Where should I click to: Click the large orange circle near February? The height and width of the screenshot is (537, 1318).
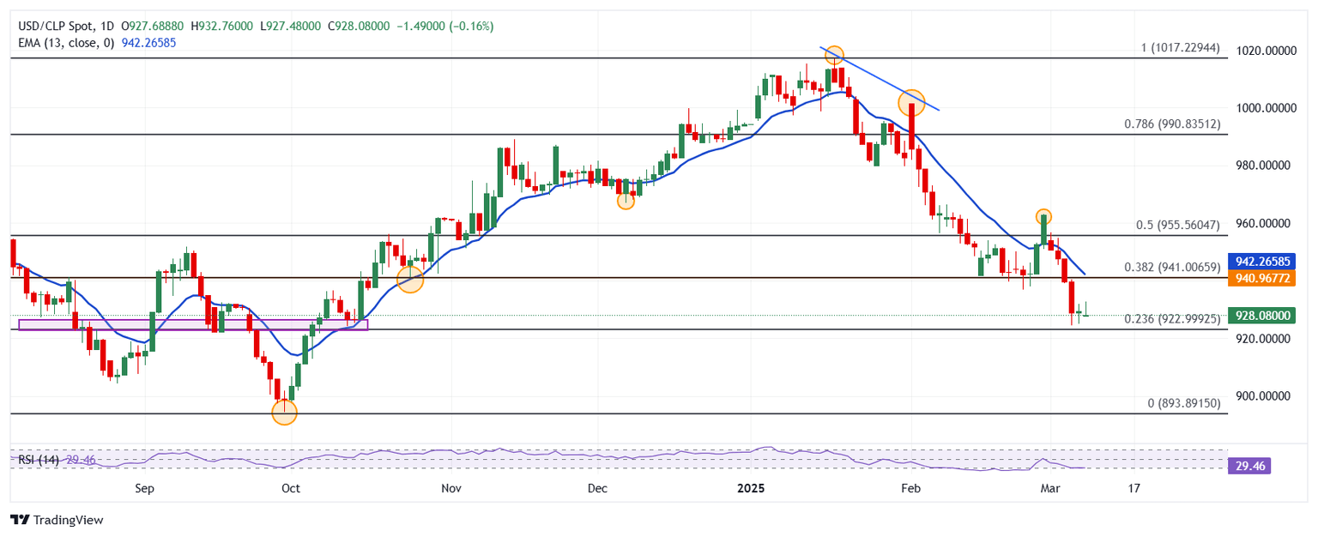click(911, 103)
